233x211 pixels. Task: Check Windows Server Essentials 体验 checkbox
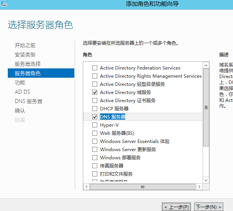95,141
